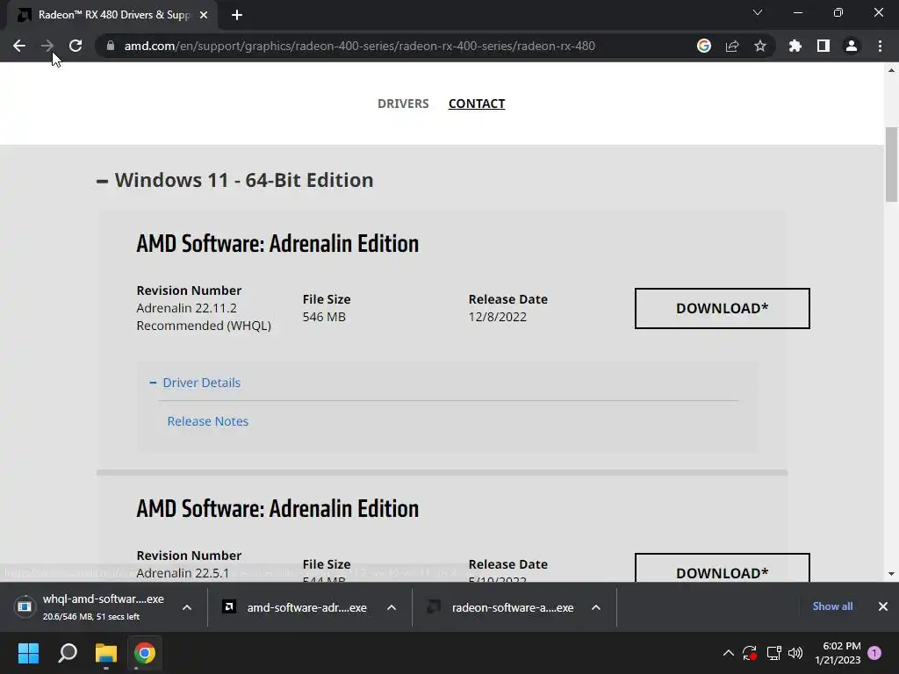Screen dimensions: 899x674
Task: Open the volume speaker tray icon
Action: pos(795,653)
